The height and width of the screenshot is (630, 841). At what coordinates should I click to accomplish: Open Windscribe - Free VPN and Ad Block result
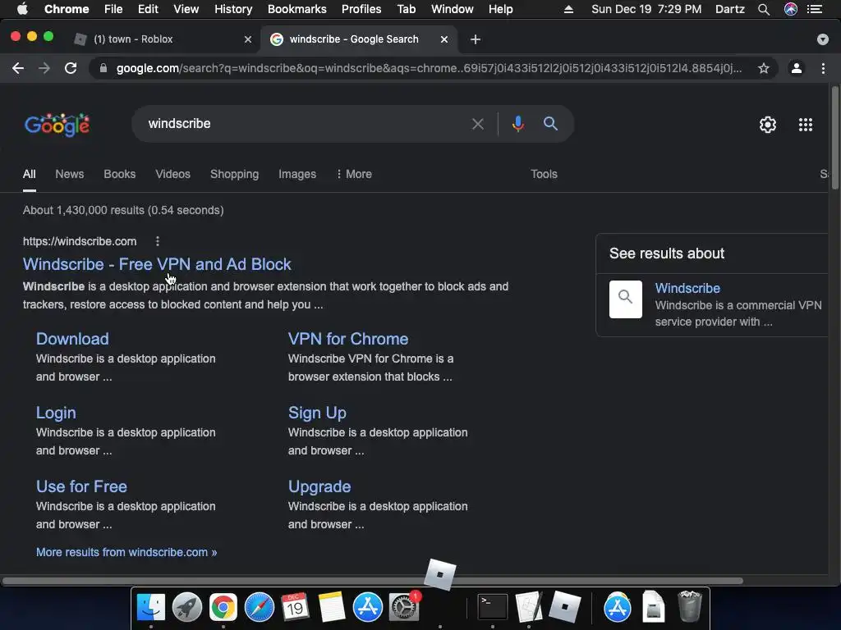coord(157,264)
